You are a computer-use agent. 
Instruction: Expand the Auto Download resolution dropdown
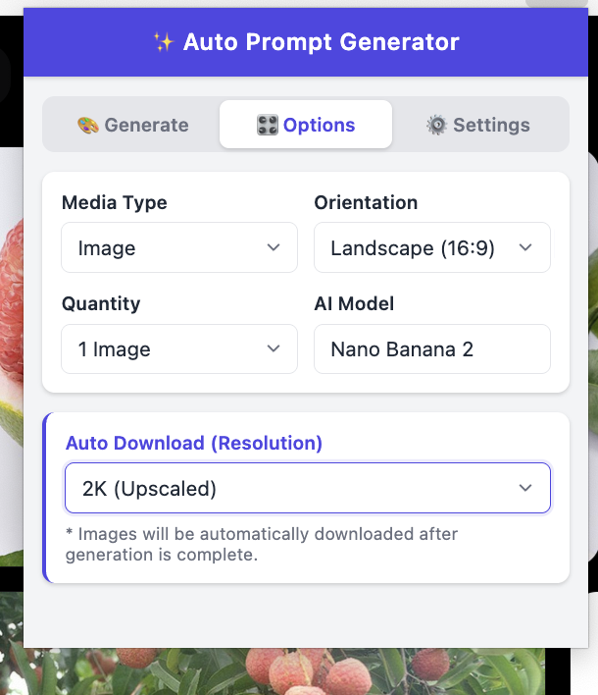point(308,488)
